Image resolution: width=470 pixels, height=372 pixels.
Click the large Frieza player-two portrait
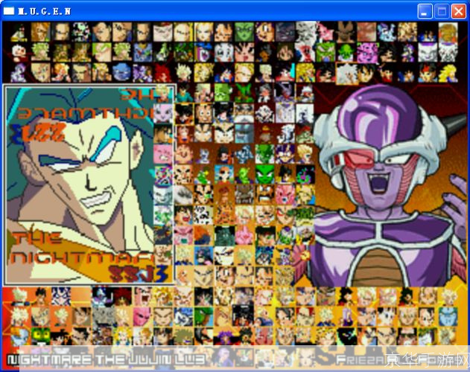(390, 185)
